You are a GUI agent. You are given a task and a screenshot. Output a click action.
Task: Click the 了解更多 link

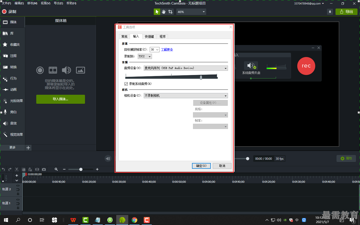click(x=167, y=49)
